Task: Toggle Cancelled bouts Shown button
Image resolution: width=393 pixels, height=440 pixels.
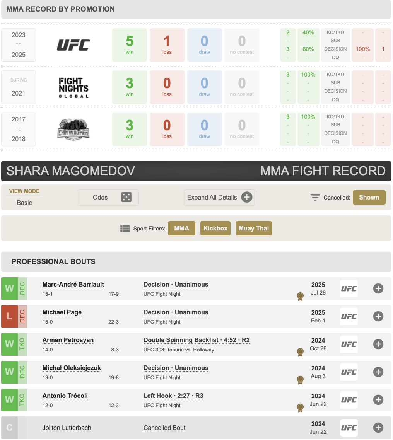Action: (369, 197)
